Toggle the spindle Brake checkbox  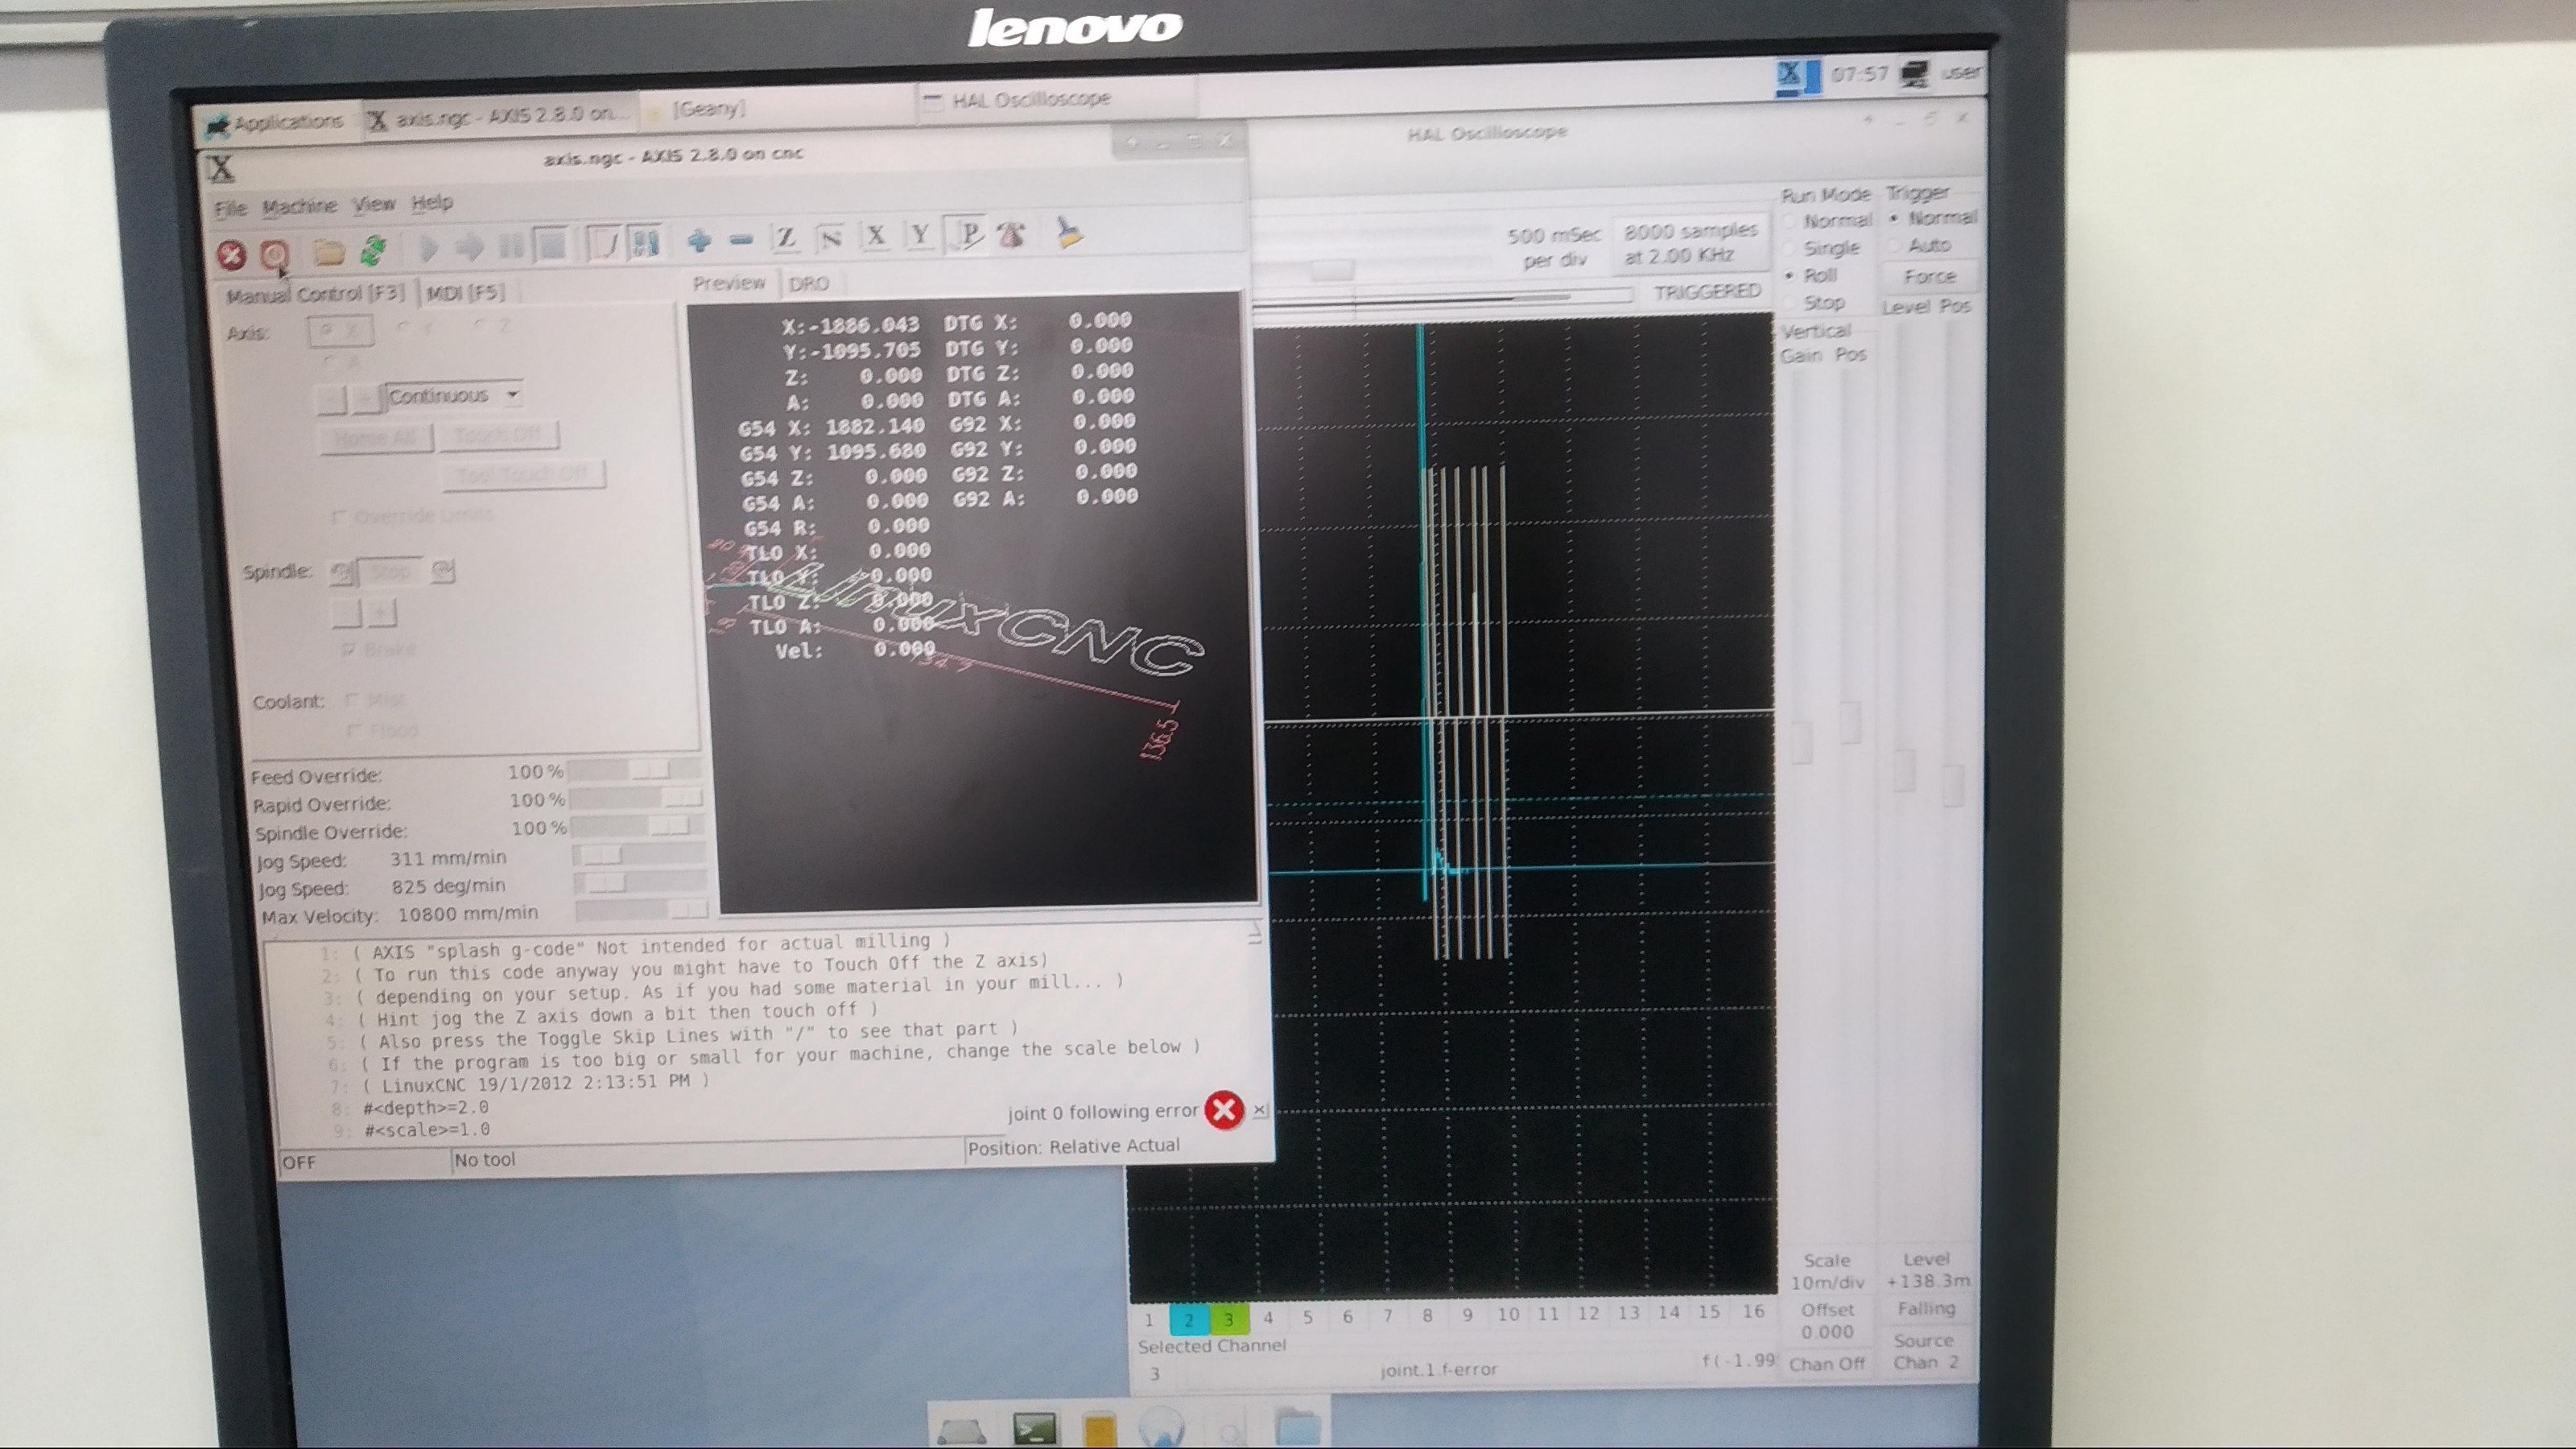[378, 650]
